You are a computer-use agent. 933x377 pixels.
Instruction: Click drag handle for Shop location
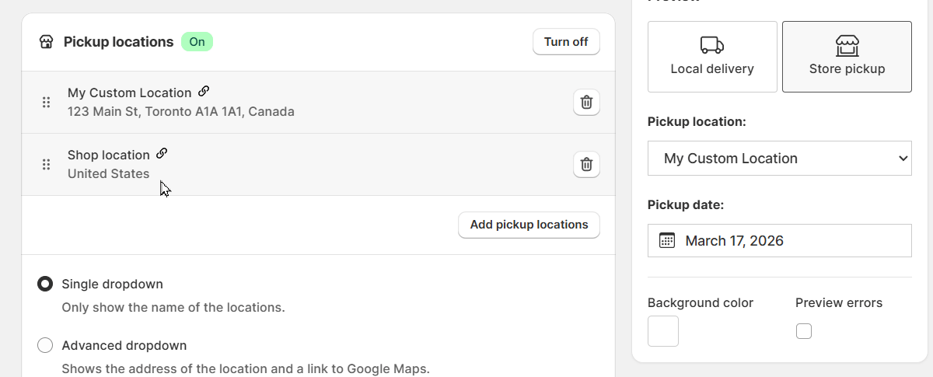pos(46,164)
